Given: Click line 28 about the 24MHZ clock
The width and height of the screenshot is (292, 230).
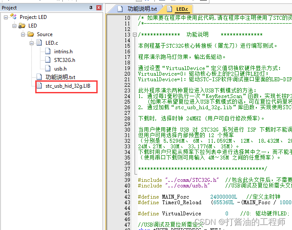Looking at the screenshot, I should pos(201,119).
